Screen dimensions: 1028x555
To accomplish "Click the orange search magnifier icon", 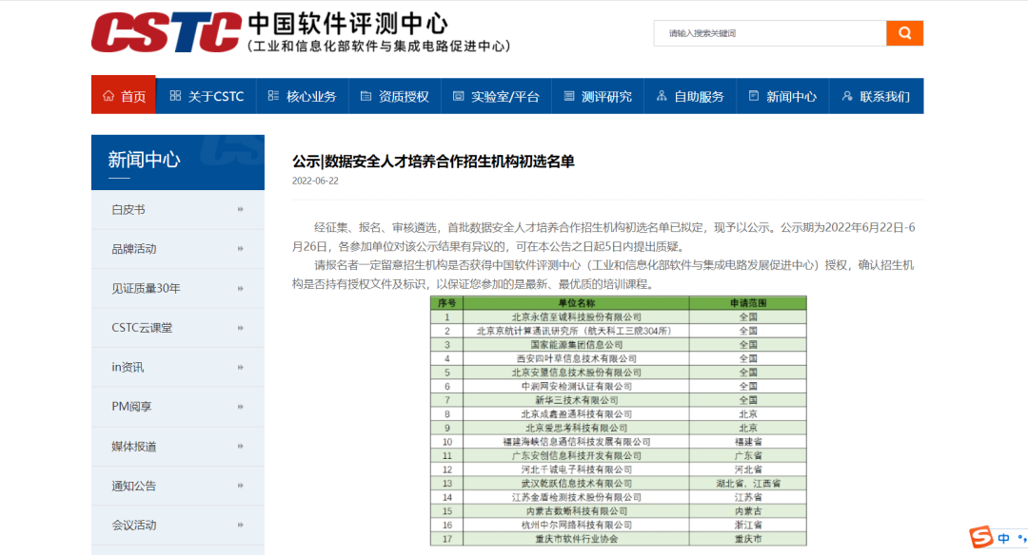I will [x=903, y=32].
